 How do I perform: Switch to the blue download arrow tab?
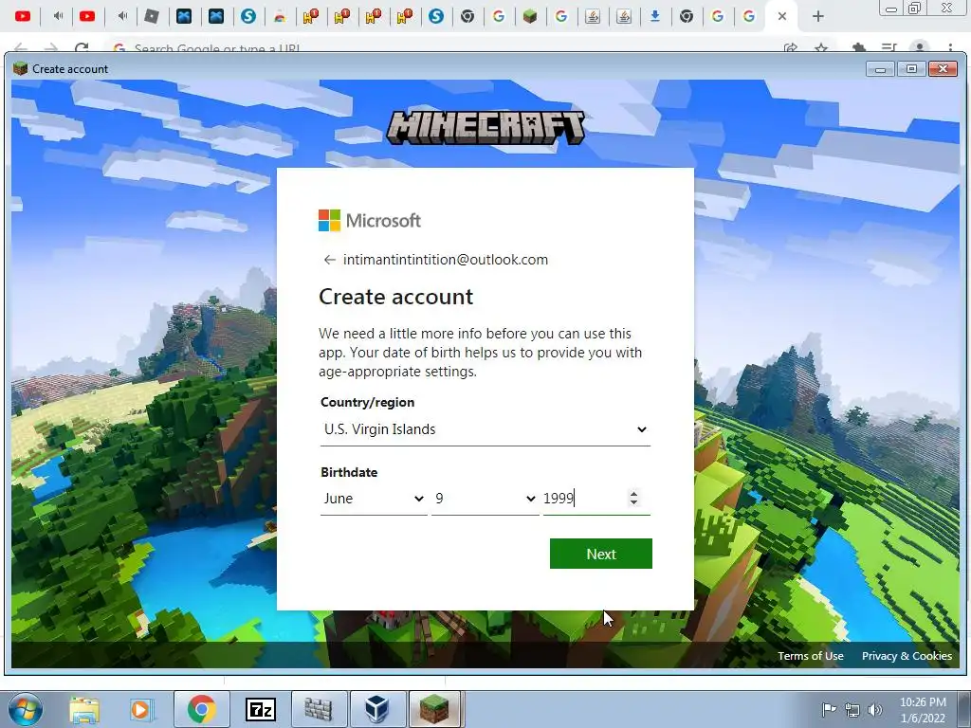654,17
